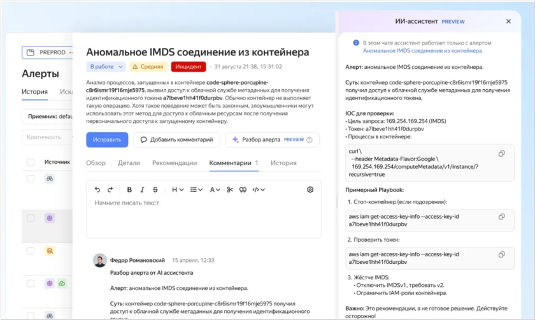Open the list formatting dropdown

197,189
